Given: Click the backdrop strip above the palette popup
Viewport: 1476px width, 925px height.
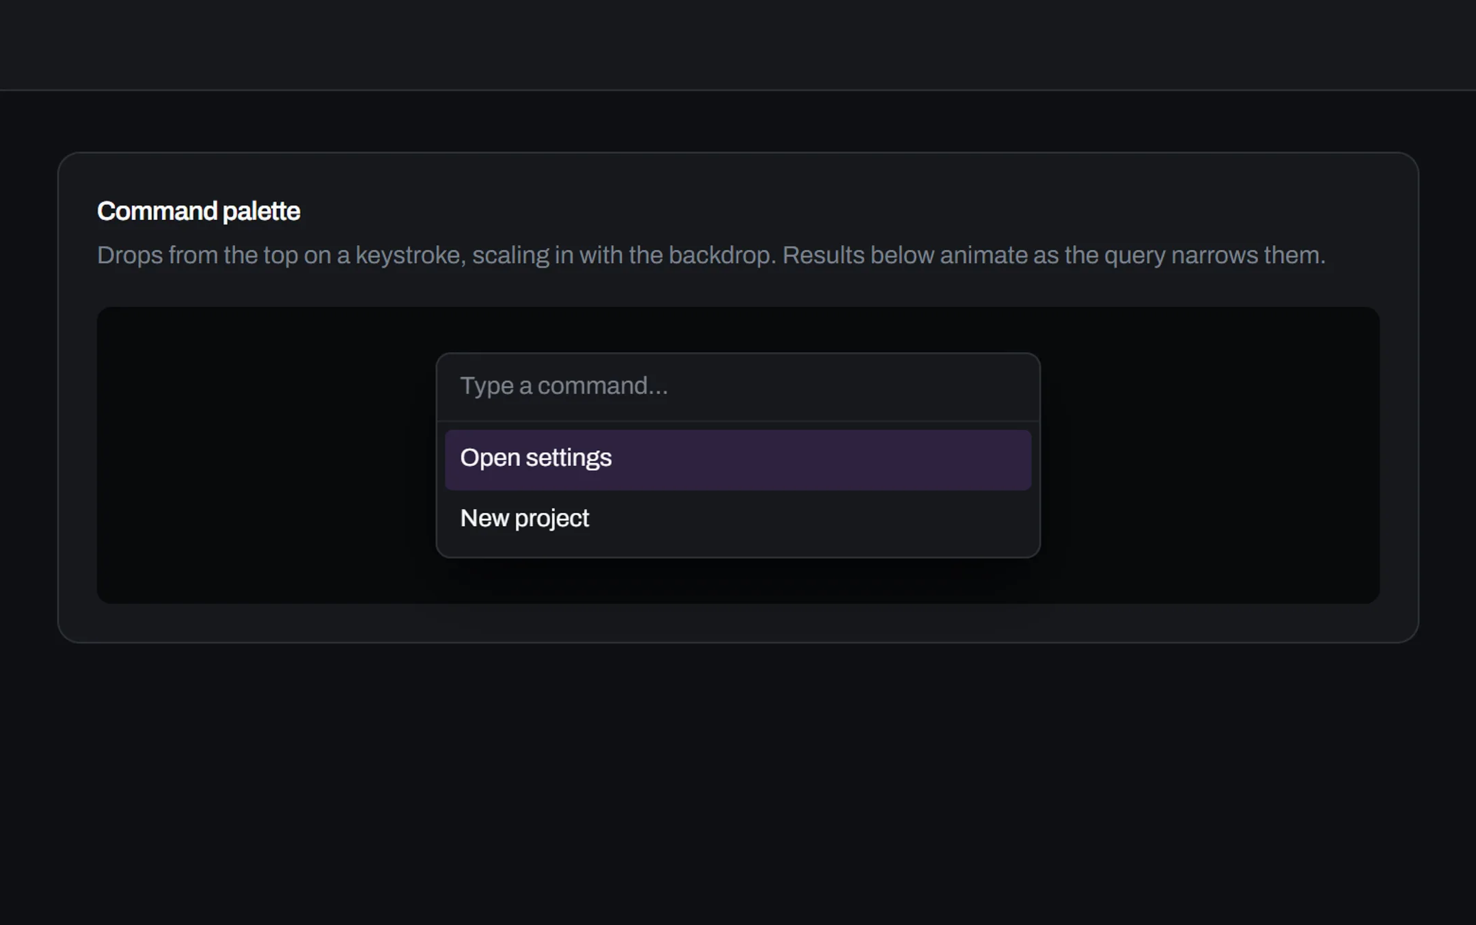Looking at the screenshot, I should (738, 330).
